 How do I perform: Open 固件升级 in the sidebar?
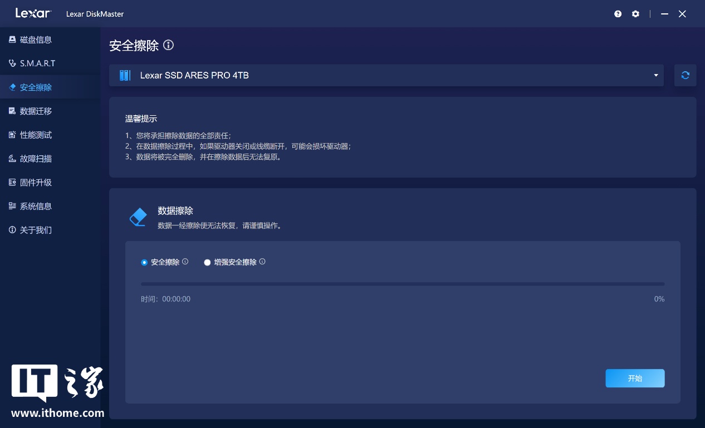coord(36,183)
